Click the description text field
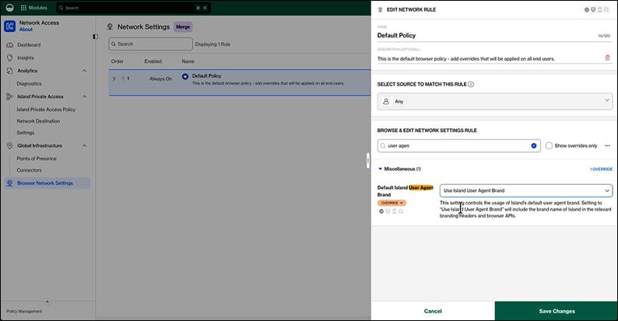618x321 pixels. coord(490,58)
